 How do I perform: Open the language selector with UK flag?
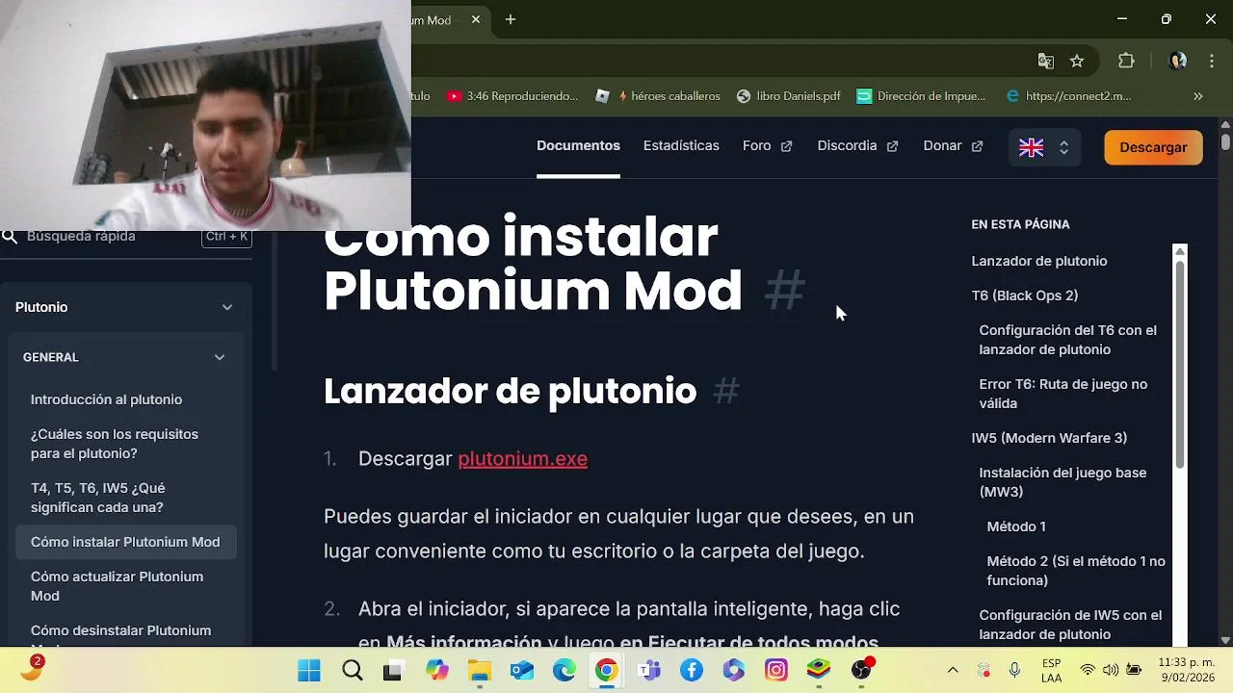1044,147
